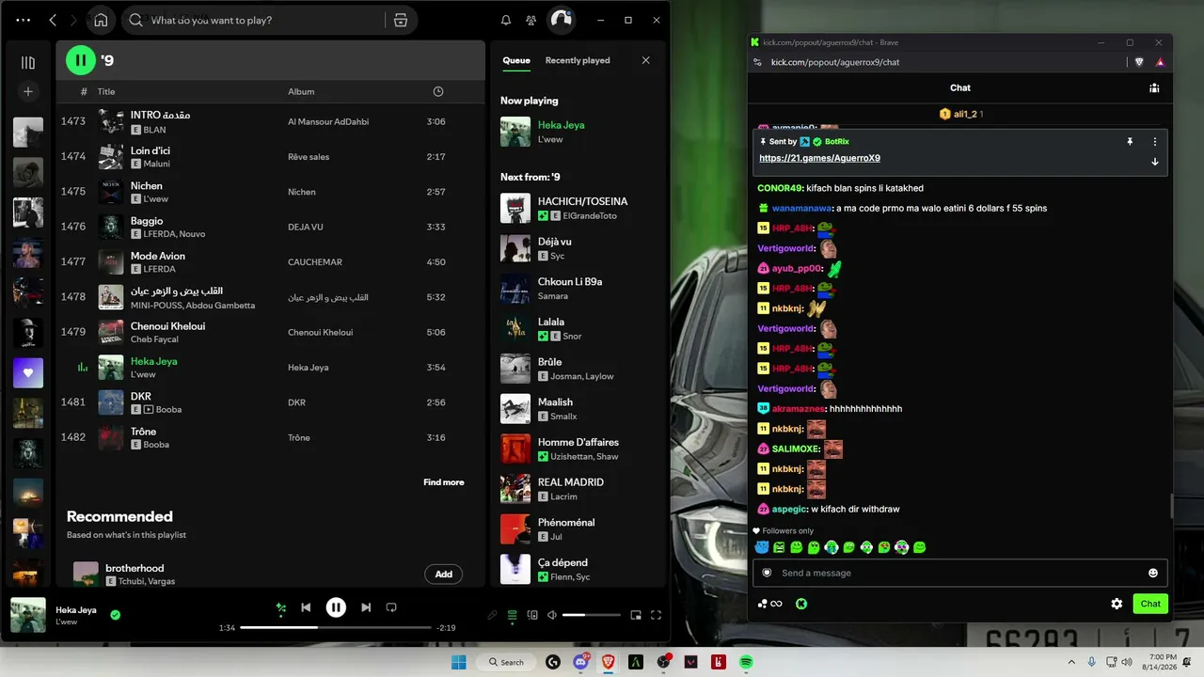Image resolution: width=1204 pixels, height=677 pixels.
Task: Show the Kick chat users list icon
Action: (1154, 87)
